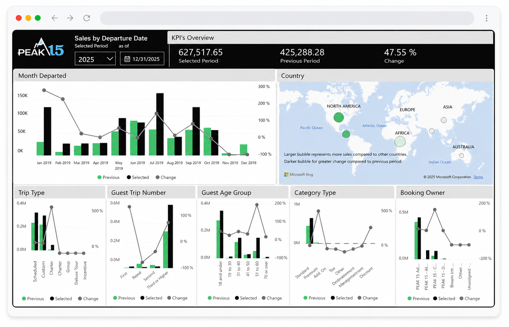Click the Scheduled trip type black bar

(x=36, y=231)
